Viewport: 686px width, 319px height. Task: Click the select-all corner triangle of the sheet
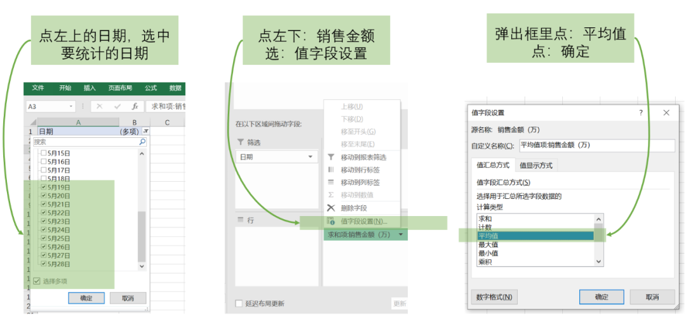33,123
